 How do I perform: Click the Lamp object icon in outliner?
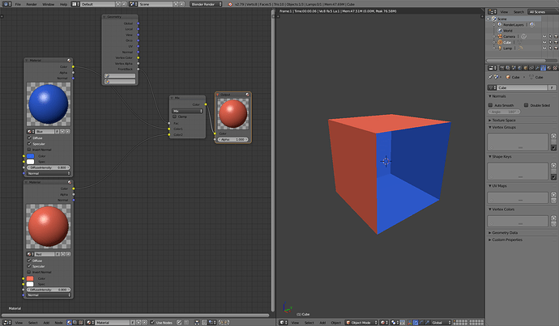point(500,48)
